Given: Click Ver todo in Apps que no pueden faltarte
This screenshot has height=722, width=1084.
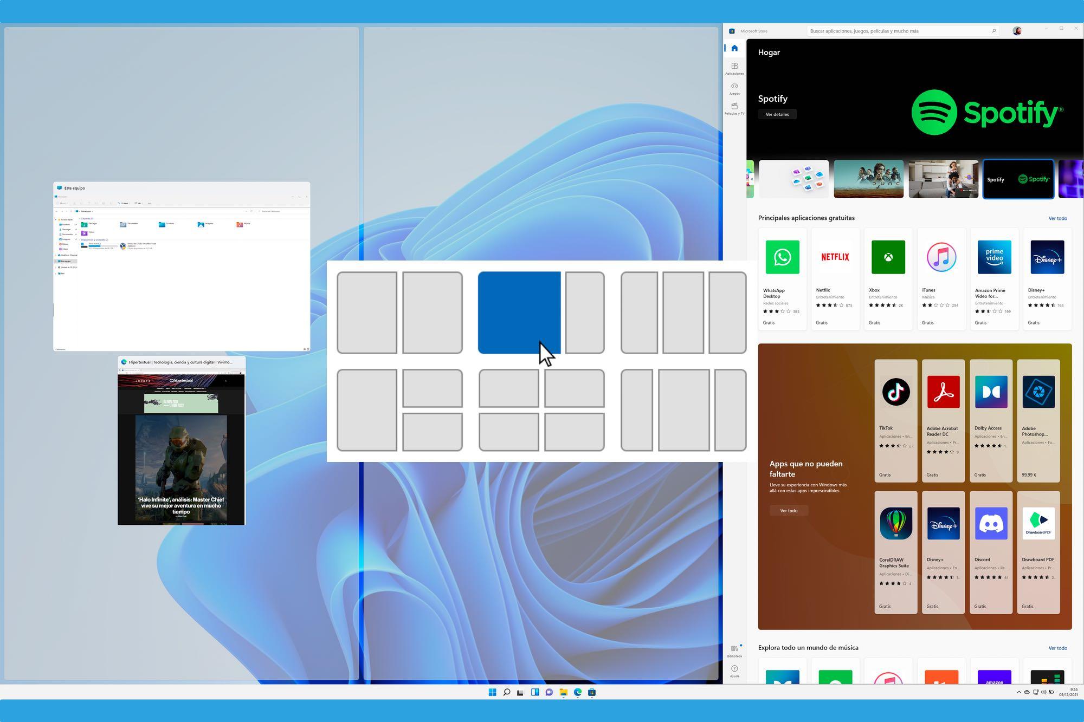Looking at the screenshot, I should point(788,510).
